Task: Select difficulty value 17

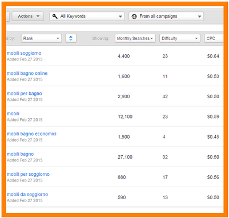Action: coord(165,177)
